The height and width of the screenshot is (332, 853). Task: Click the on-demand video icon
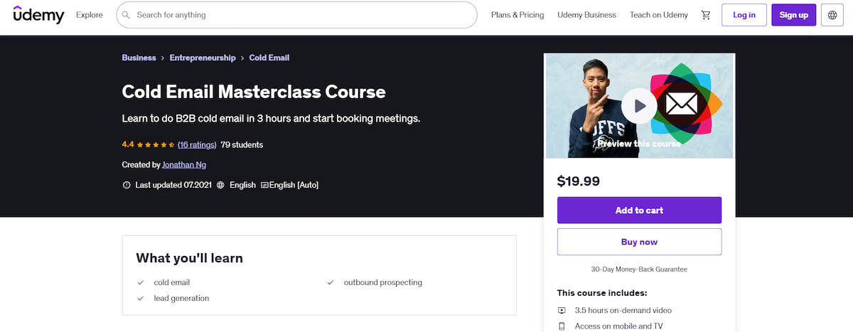click(562, 311)
